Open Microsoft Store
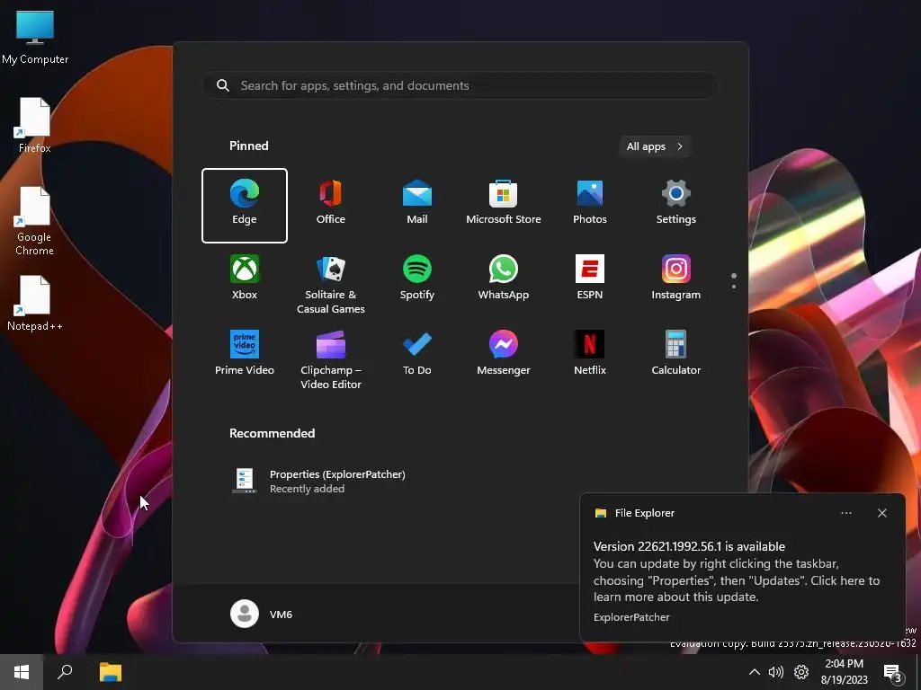The image size is (921, 690). [504, 202]
